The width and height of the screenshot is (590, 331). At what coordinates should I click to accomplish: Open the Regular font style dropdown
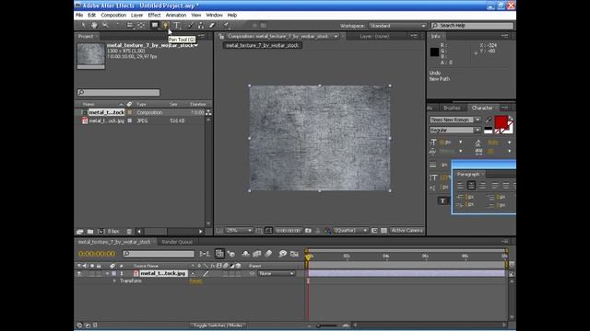[x=455, y=130]
